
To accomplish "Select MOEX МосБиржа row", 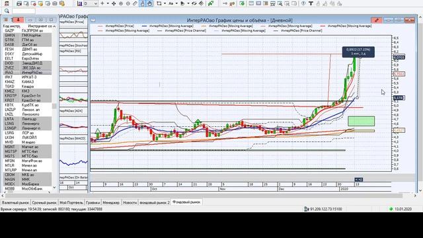I will [x=27, y=184].
